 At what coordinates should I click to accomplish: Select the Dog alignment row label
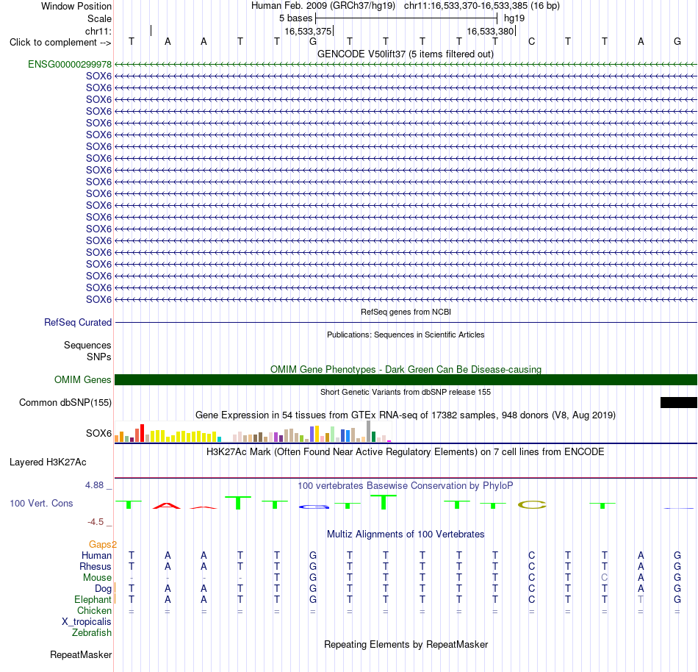pos(103,589)
